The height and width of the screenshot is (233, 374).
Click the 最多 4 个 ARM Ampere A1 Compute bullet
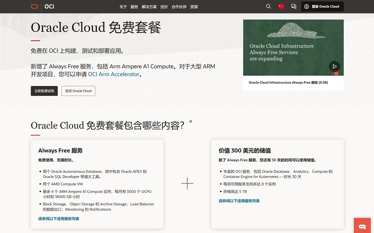97,194
